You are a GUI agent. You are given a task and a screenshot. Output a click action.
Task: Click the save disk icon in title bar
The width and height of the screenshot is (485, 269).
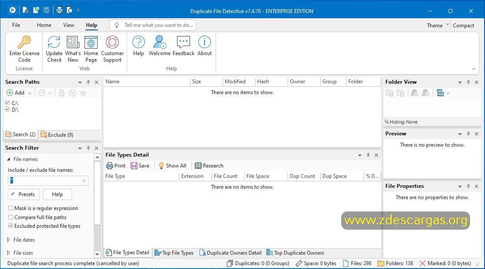point(46,10)
